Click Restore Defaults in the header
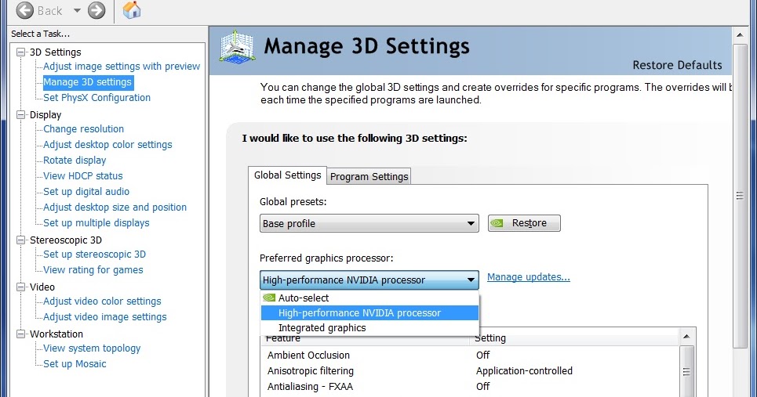Viewport: 757px width, 397px height. pyautogui.click(x=677, y=65)
